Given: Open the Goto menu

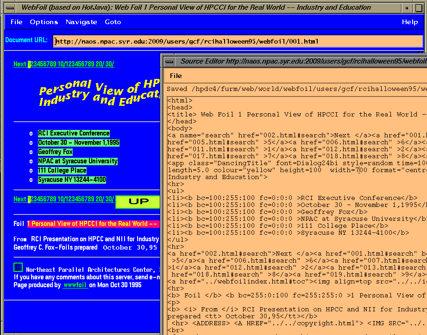Looking at the screenshot, I should pyautogui.click(x=113, y=22).
